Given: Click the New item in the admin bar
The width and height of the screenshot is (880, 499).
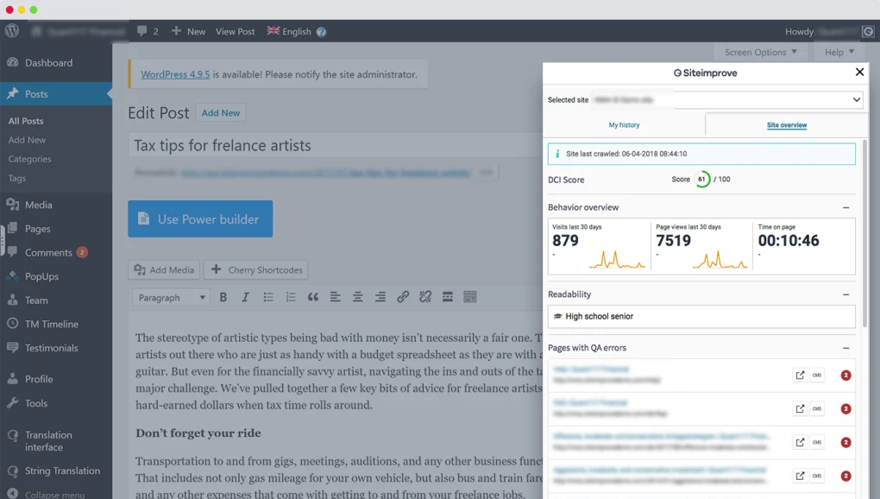Looking at the screenshot, I should pos(189,31).
